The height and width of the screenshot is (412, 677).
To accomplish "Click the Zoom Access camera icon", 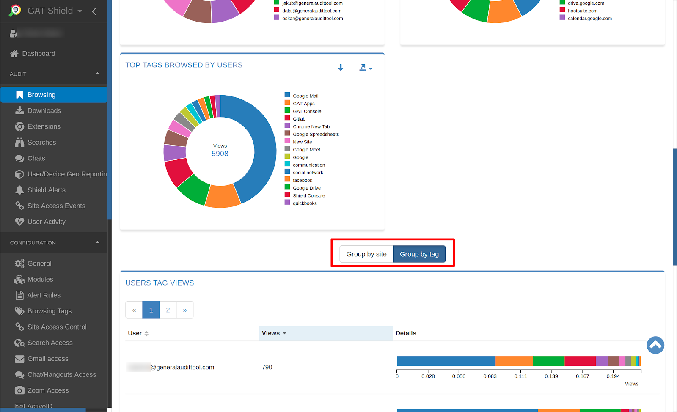I will coord(19,390).
